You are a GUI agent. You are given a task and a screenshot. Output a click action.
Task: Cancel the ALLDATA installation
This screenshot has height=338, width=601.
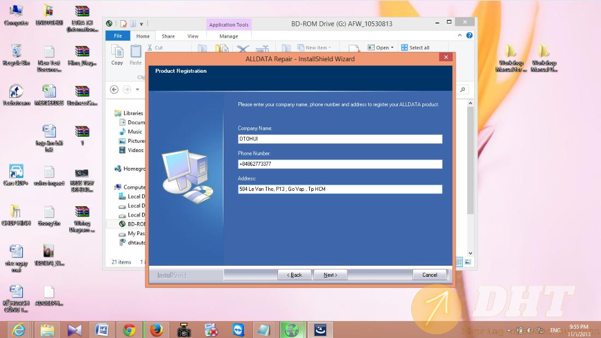[x=429, y=275]
